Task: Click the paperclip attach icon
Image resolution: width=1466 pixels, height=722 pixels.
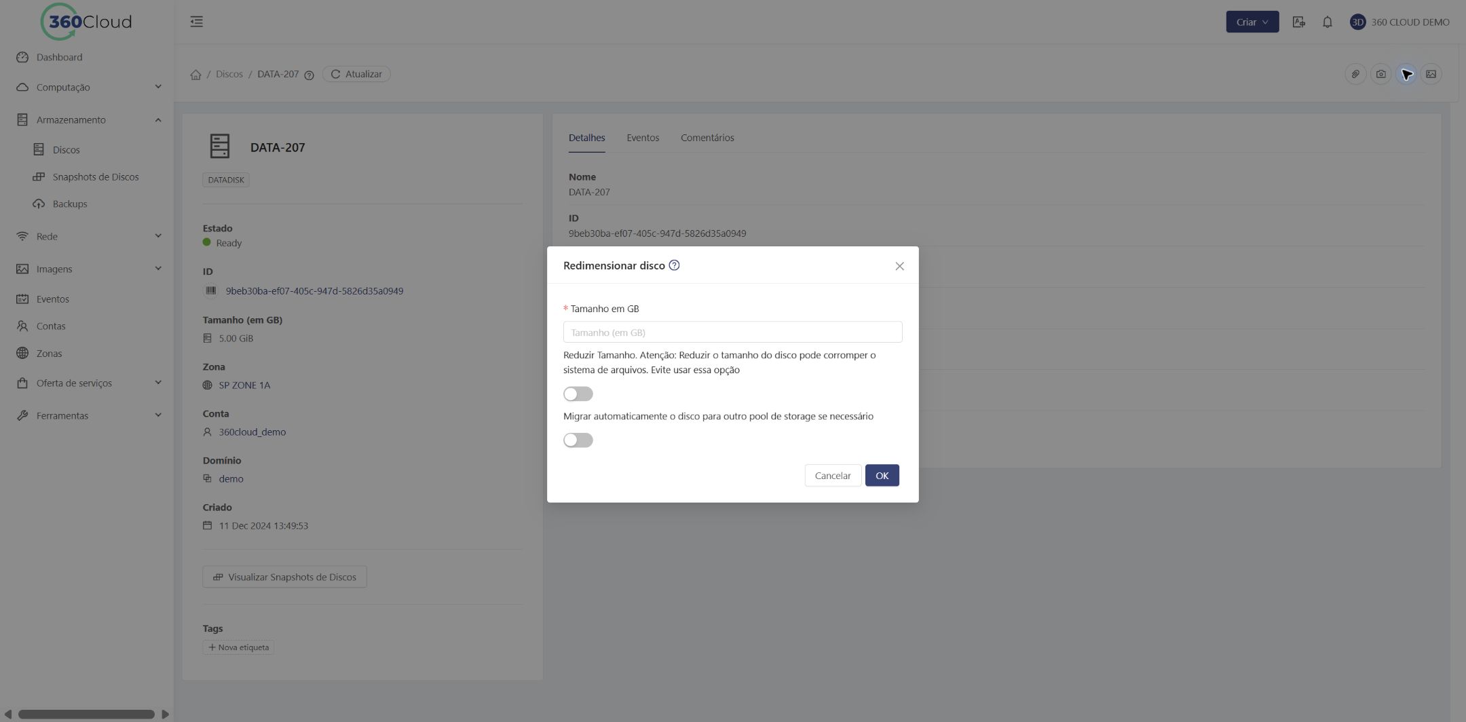Action: 1355,74
